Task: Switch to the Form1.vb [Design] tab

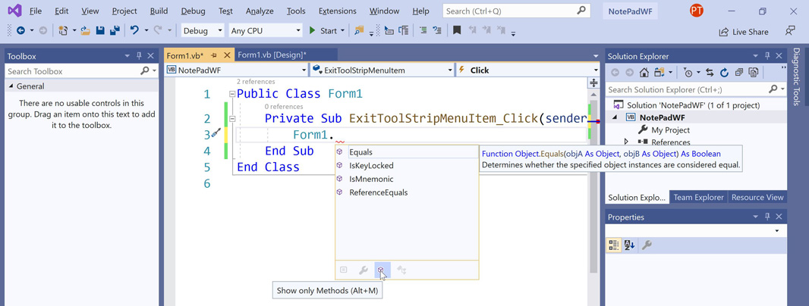Action: (x=272, y=55)
